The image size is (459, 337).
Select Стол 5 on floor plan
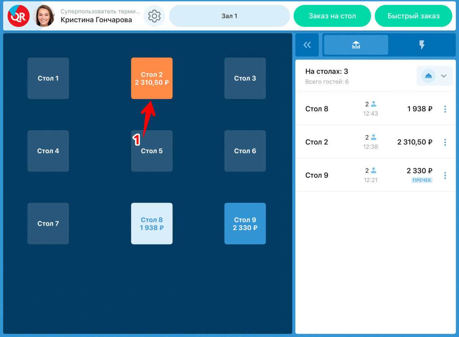tap(152, 151)
